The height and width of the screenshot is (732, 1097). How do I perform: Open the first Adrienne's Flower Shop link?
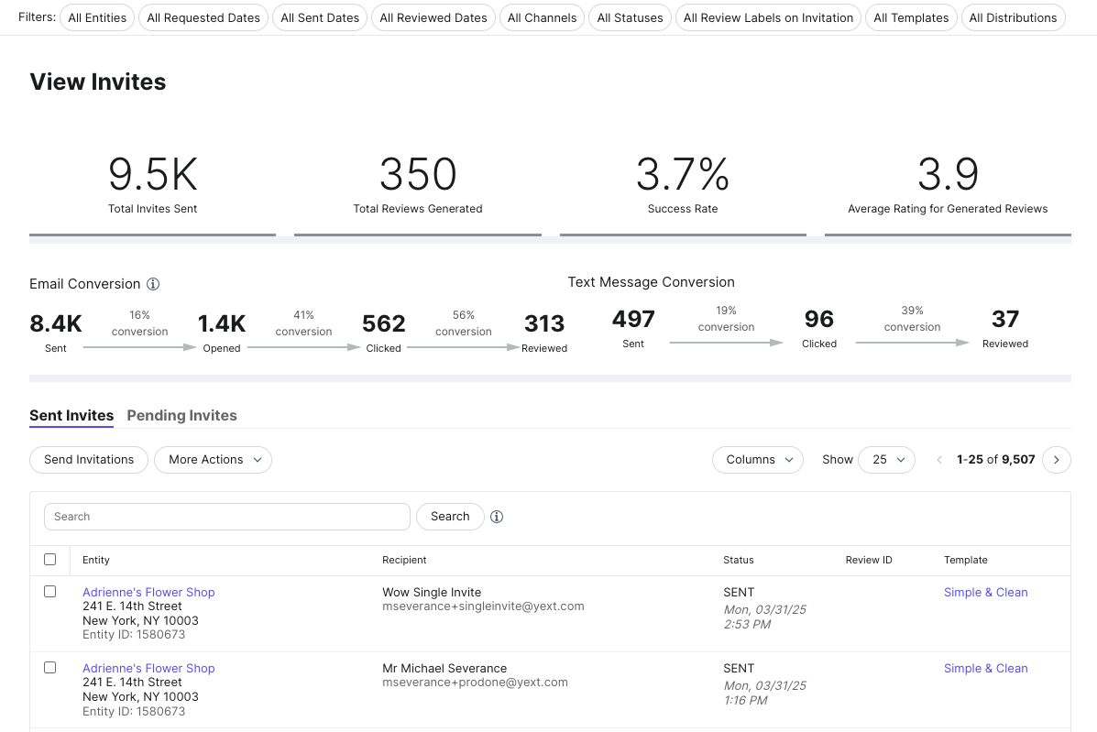[x=148, y=592]
